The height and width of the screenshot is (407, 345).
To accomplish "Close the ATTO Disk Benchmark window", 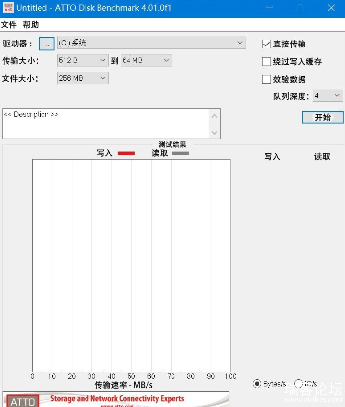I will pos(331,8).
